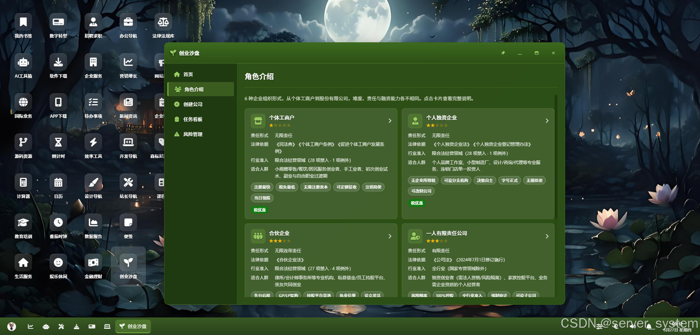
Task: Click the laptop code icon in the taskbar
Action: pos(107,326)
